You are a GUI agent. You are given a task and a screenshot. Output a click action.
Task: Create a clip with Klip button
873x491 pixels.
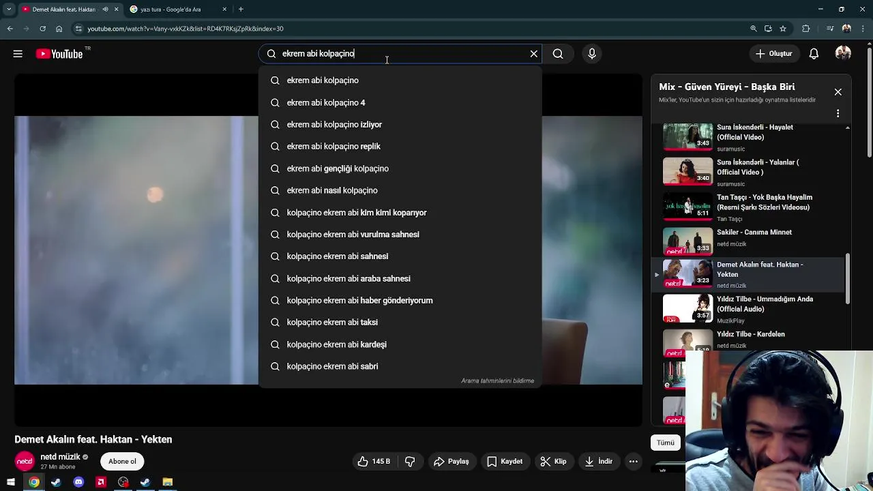(x=553, y=462)
